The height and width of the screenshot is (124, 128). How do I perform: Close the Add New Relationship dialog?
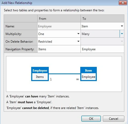[123, 3]
